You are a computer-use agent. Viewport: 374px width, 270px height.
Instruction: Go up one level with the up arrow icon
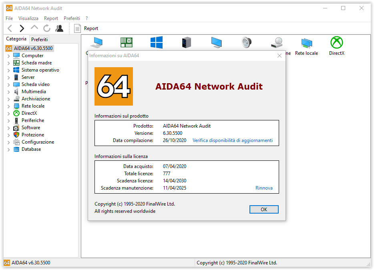[34, 28]
